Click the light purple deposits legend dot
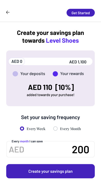 tap(15, 74)
